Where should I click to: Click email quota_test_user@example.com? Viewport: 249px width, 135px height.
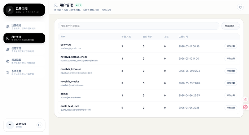75,110
